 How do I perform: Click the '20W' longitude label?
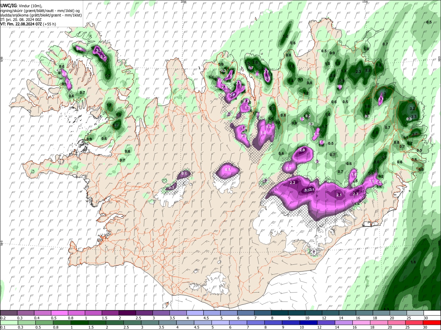(183, 2)
